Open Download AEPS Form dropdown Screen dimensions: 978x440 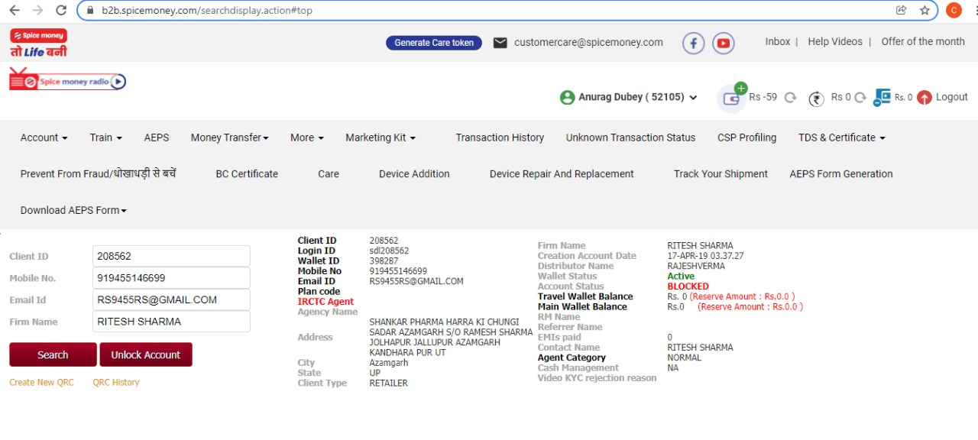pyautogui.click(x=73, y=210)
